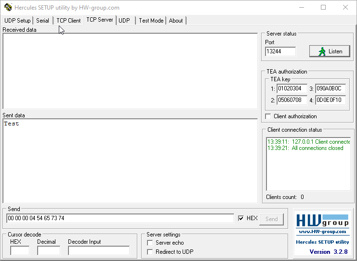This screenshot has width=357, height=261.
Task: Click the Port field containing 13244
Action: point(280,51)
